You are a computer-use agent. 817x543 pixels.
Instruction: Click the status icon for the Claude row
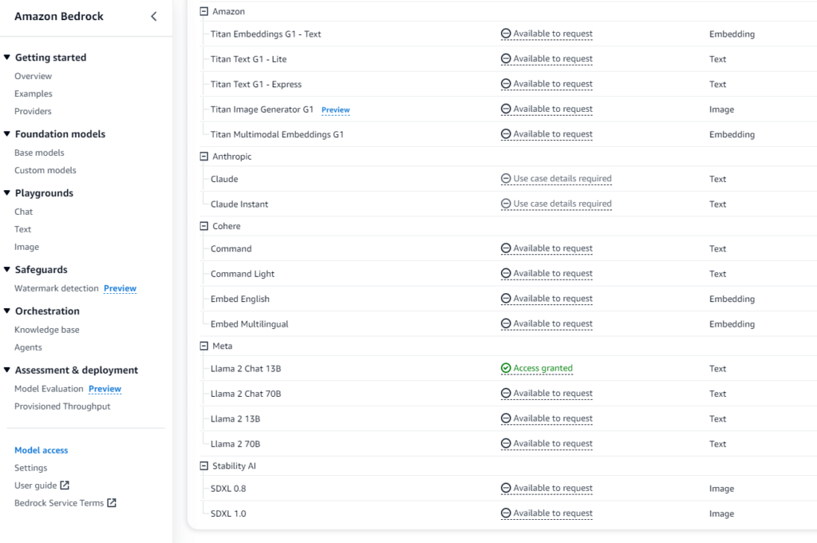tap(505, 179)
